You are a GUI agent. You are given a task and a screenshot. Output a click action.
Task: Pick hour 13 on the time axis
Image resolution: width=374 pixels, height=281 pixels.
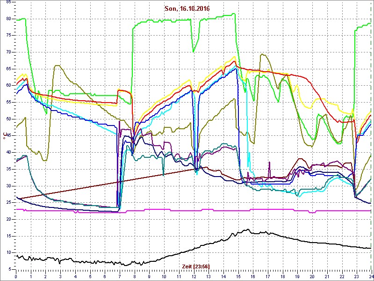tap(208, 276)
